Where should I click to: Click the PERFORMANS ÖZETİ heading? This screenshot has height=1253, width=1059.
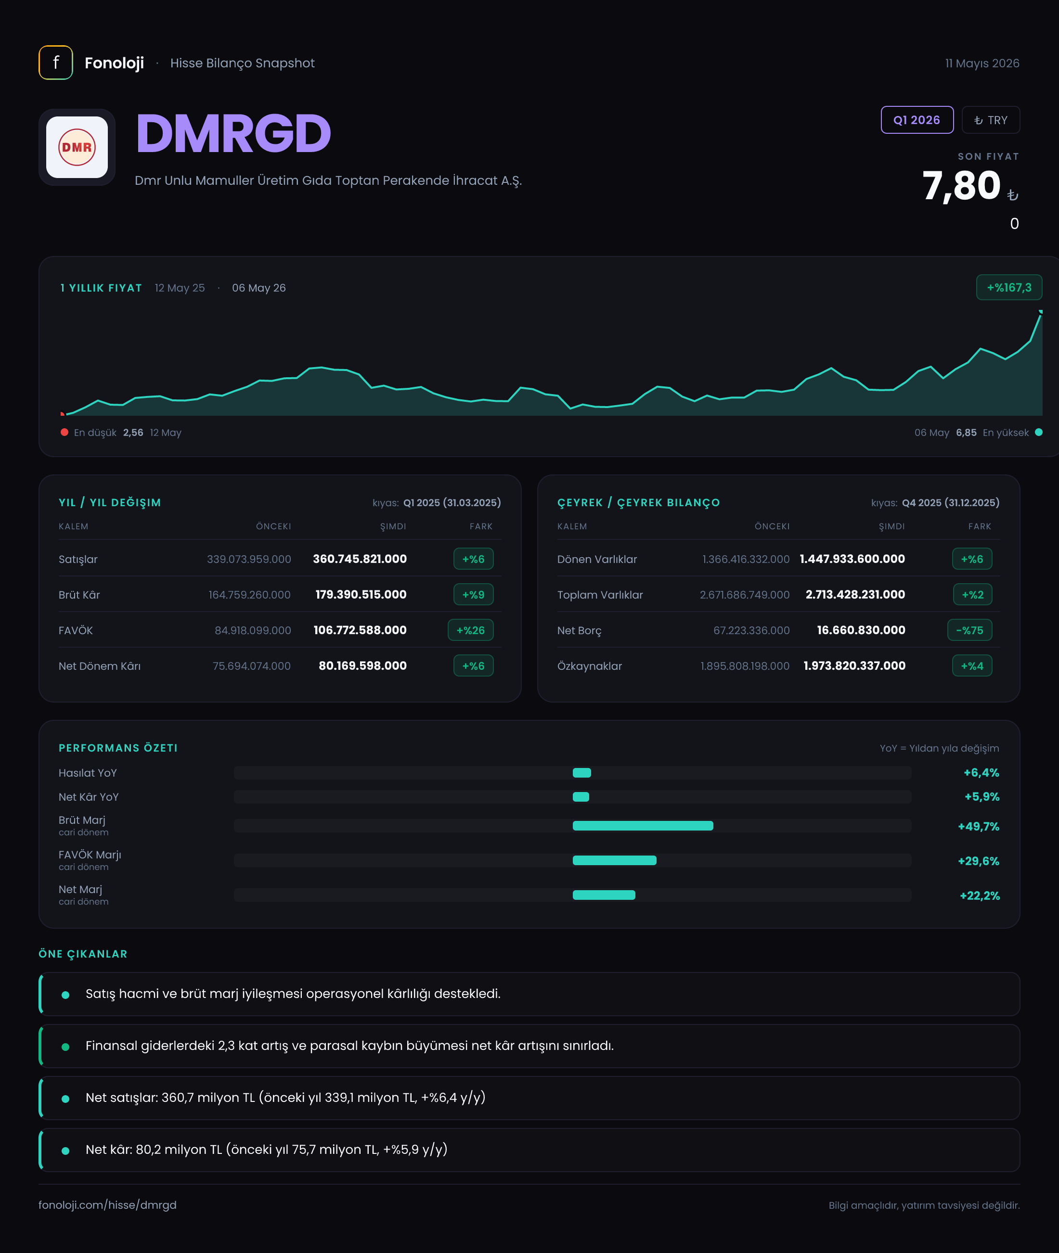coord(117,748)
